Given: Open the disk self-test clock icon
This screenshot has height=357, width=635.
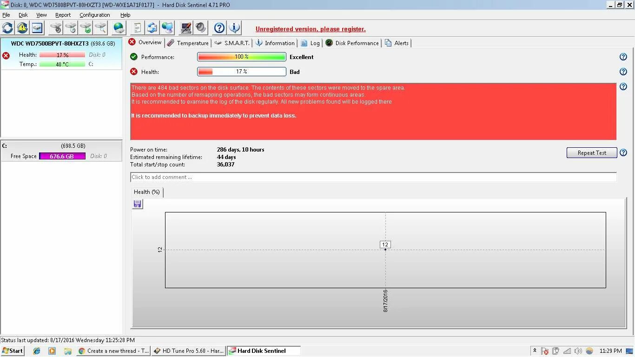Looking at the screenshot, I should [x=71, y=28].
